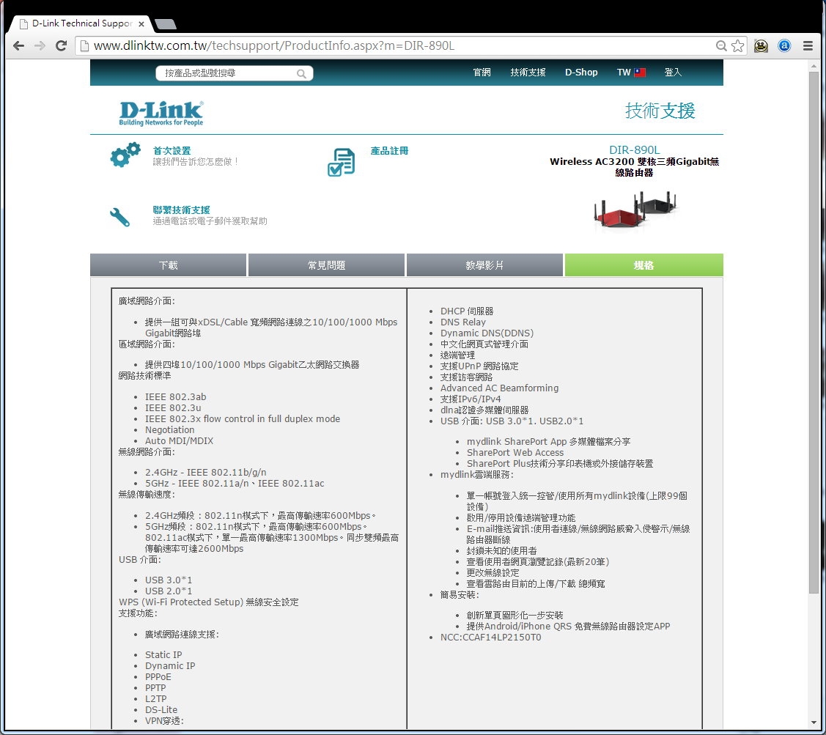Switch to the 教學影片 tab
The height and width of the screenshot is (735, 826).
point(484,265)
